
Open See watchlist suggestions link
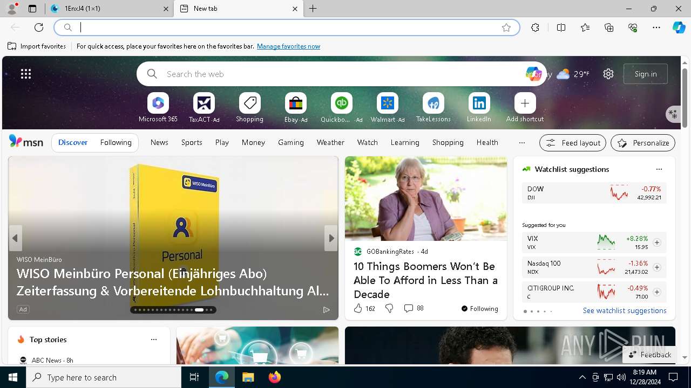(625, 310)
